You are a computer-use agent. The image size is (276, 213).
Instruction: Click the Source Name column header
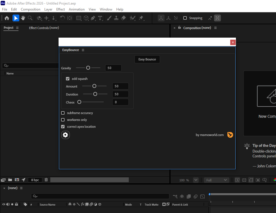click(x=47, y=204)
